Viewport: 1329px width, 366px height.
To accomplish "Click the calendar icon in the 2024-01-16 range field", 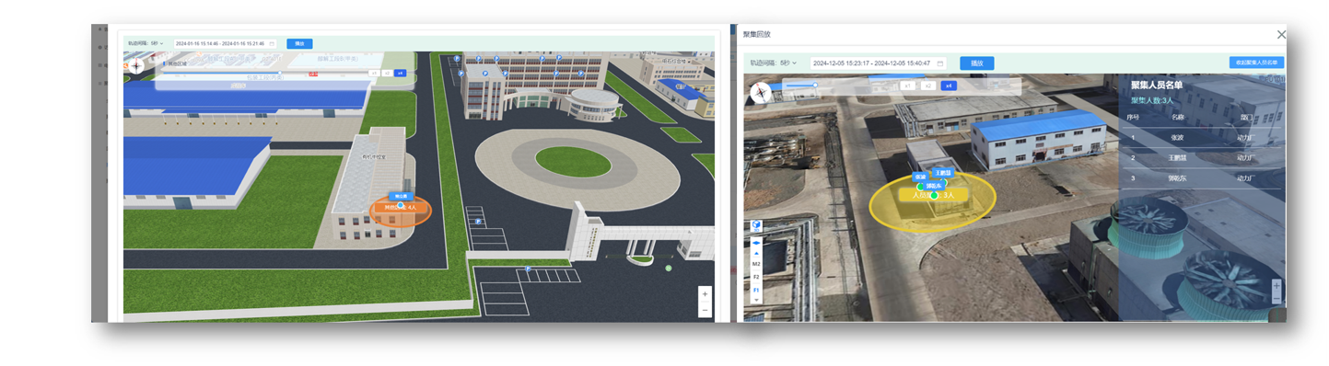I will point(272,43).
